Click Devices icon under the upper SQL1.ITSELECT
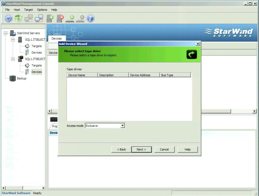 [27, 52]
